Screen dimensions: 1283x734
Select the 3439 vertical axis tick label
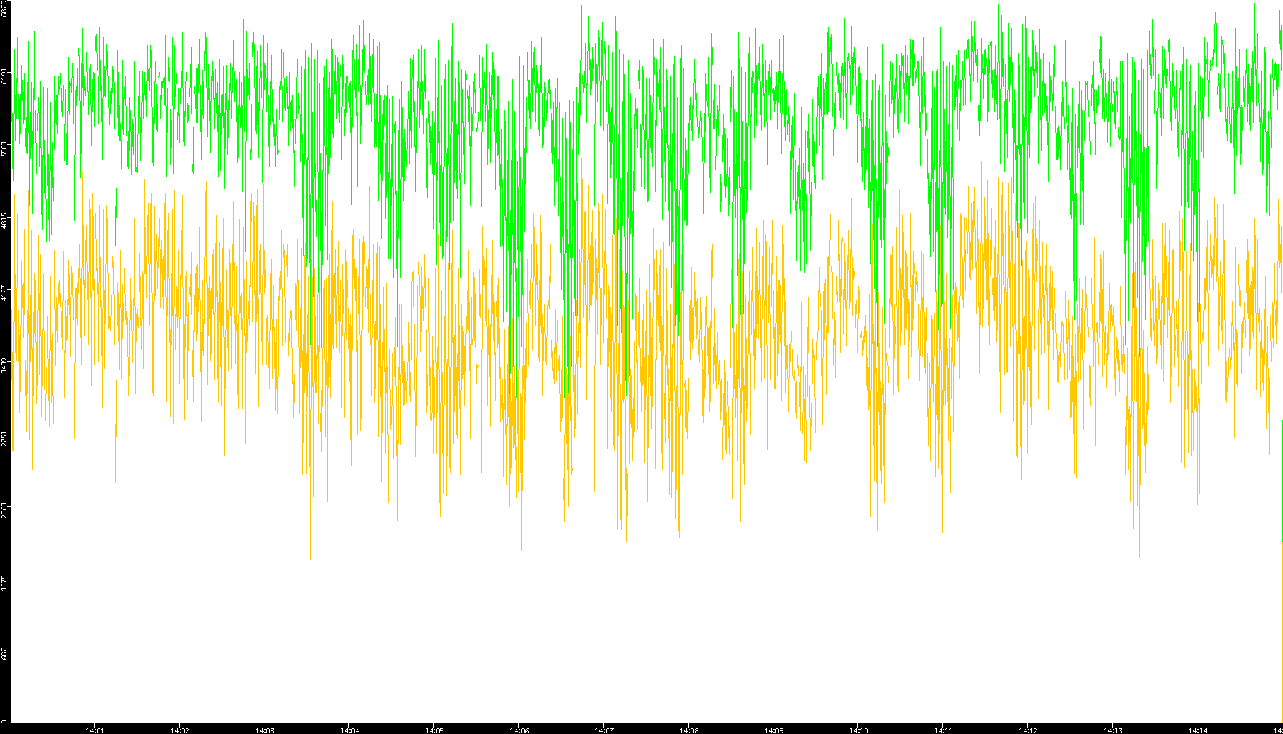tap(5, 365)
